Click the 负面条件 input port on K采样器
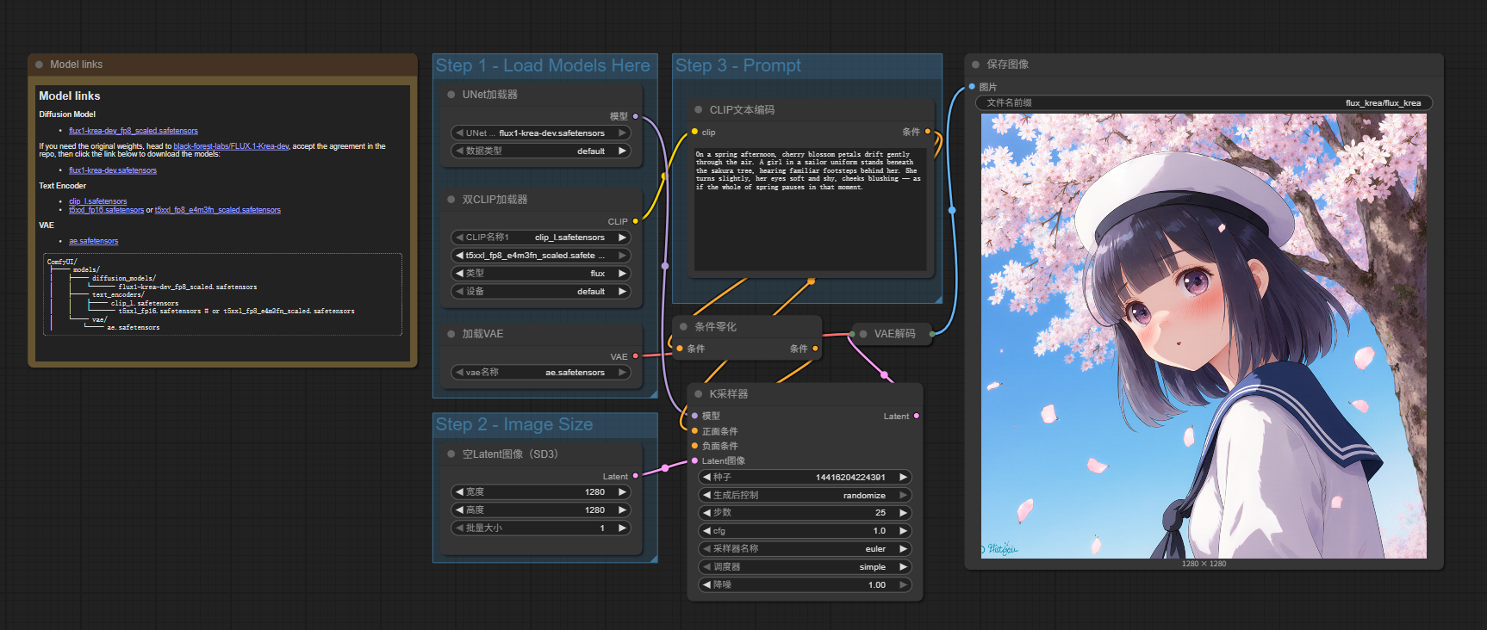This screenshot has height=630, width=1487. (695, 446)
